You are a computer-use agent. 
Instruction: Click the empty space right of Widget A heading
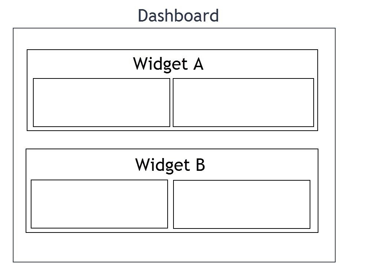point(261,64)
